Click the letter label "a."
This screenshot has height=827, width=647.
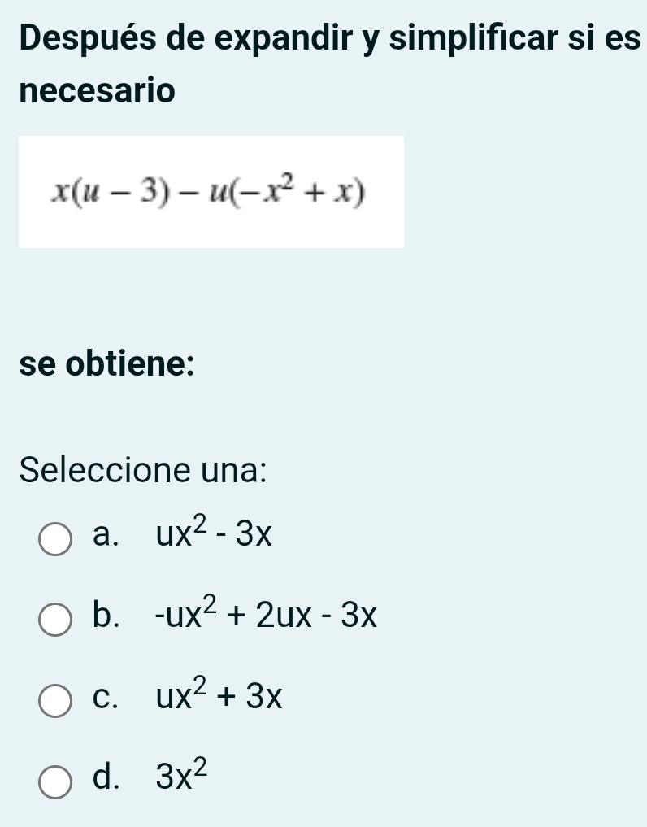tap(106, 535)
